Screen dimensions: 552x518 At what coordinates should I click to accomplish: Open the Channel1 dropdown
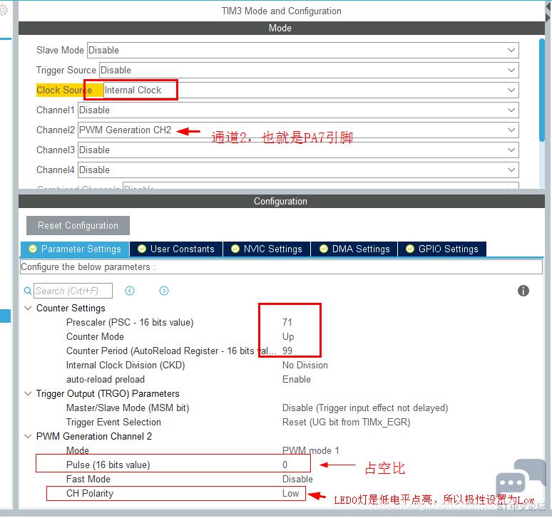(298, 110)
